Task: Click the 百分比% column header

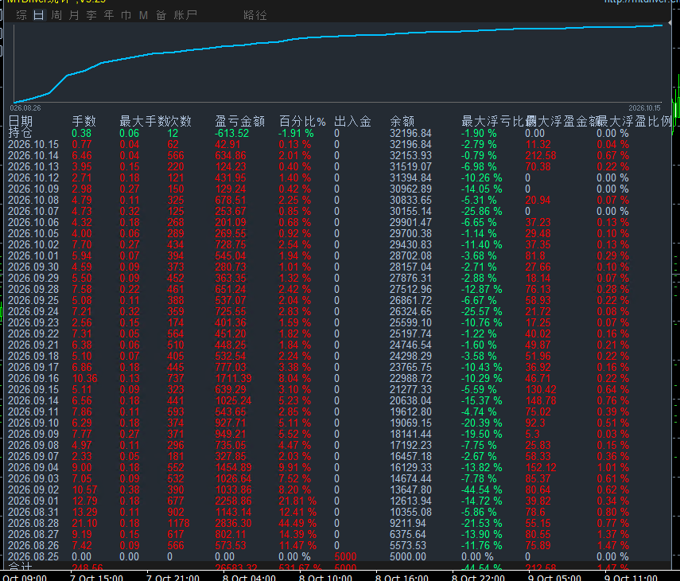Action: click(302, 122)
